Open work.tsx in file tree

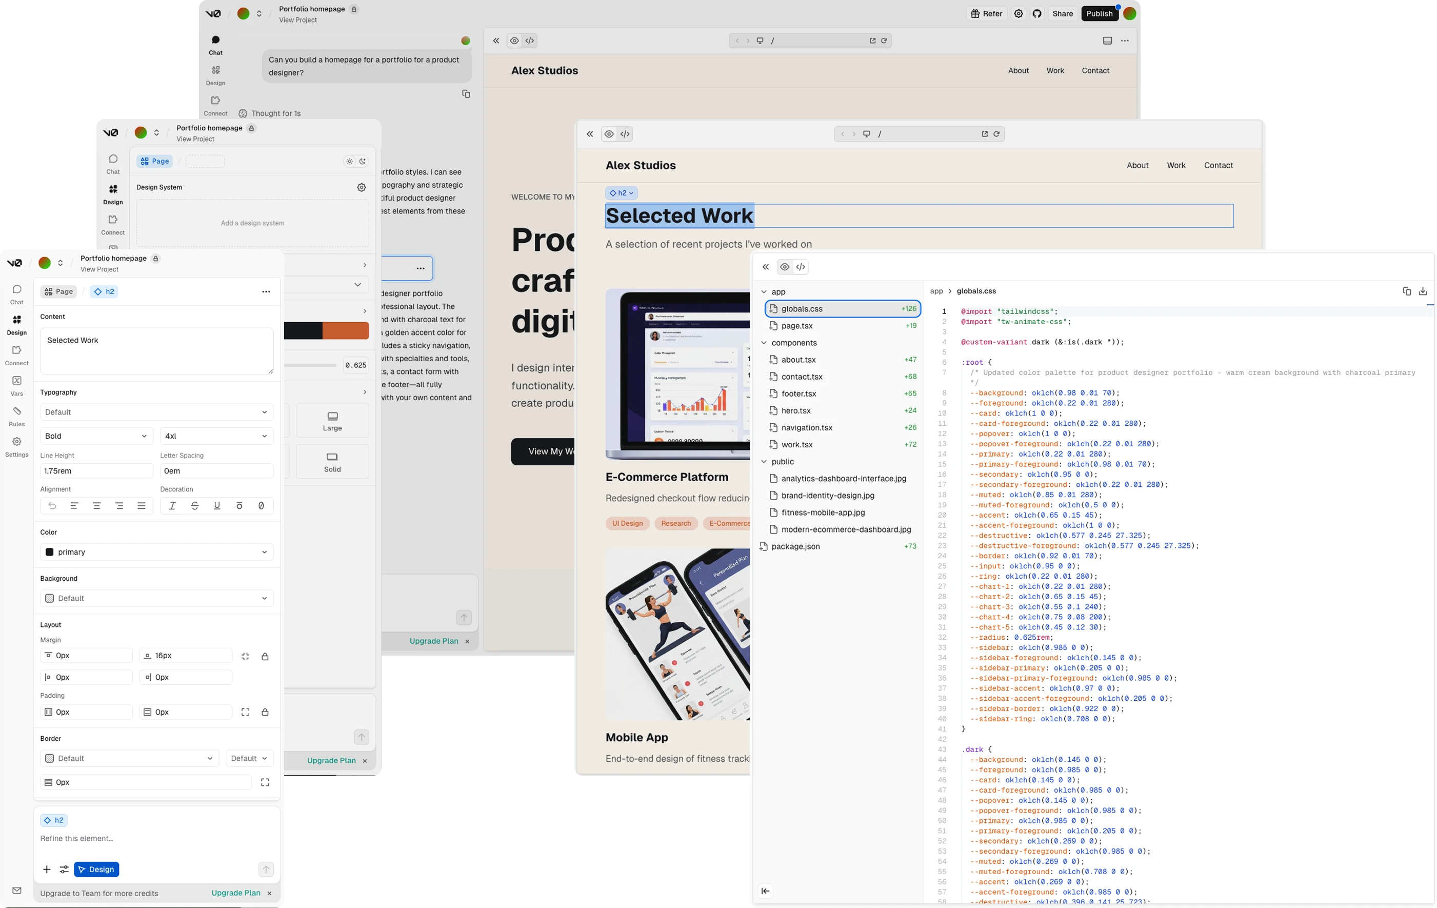[796, 445]
